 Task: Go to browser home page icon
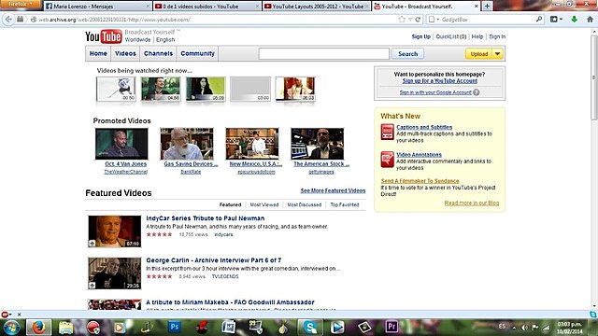[590, 20]
